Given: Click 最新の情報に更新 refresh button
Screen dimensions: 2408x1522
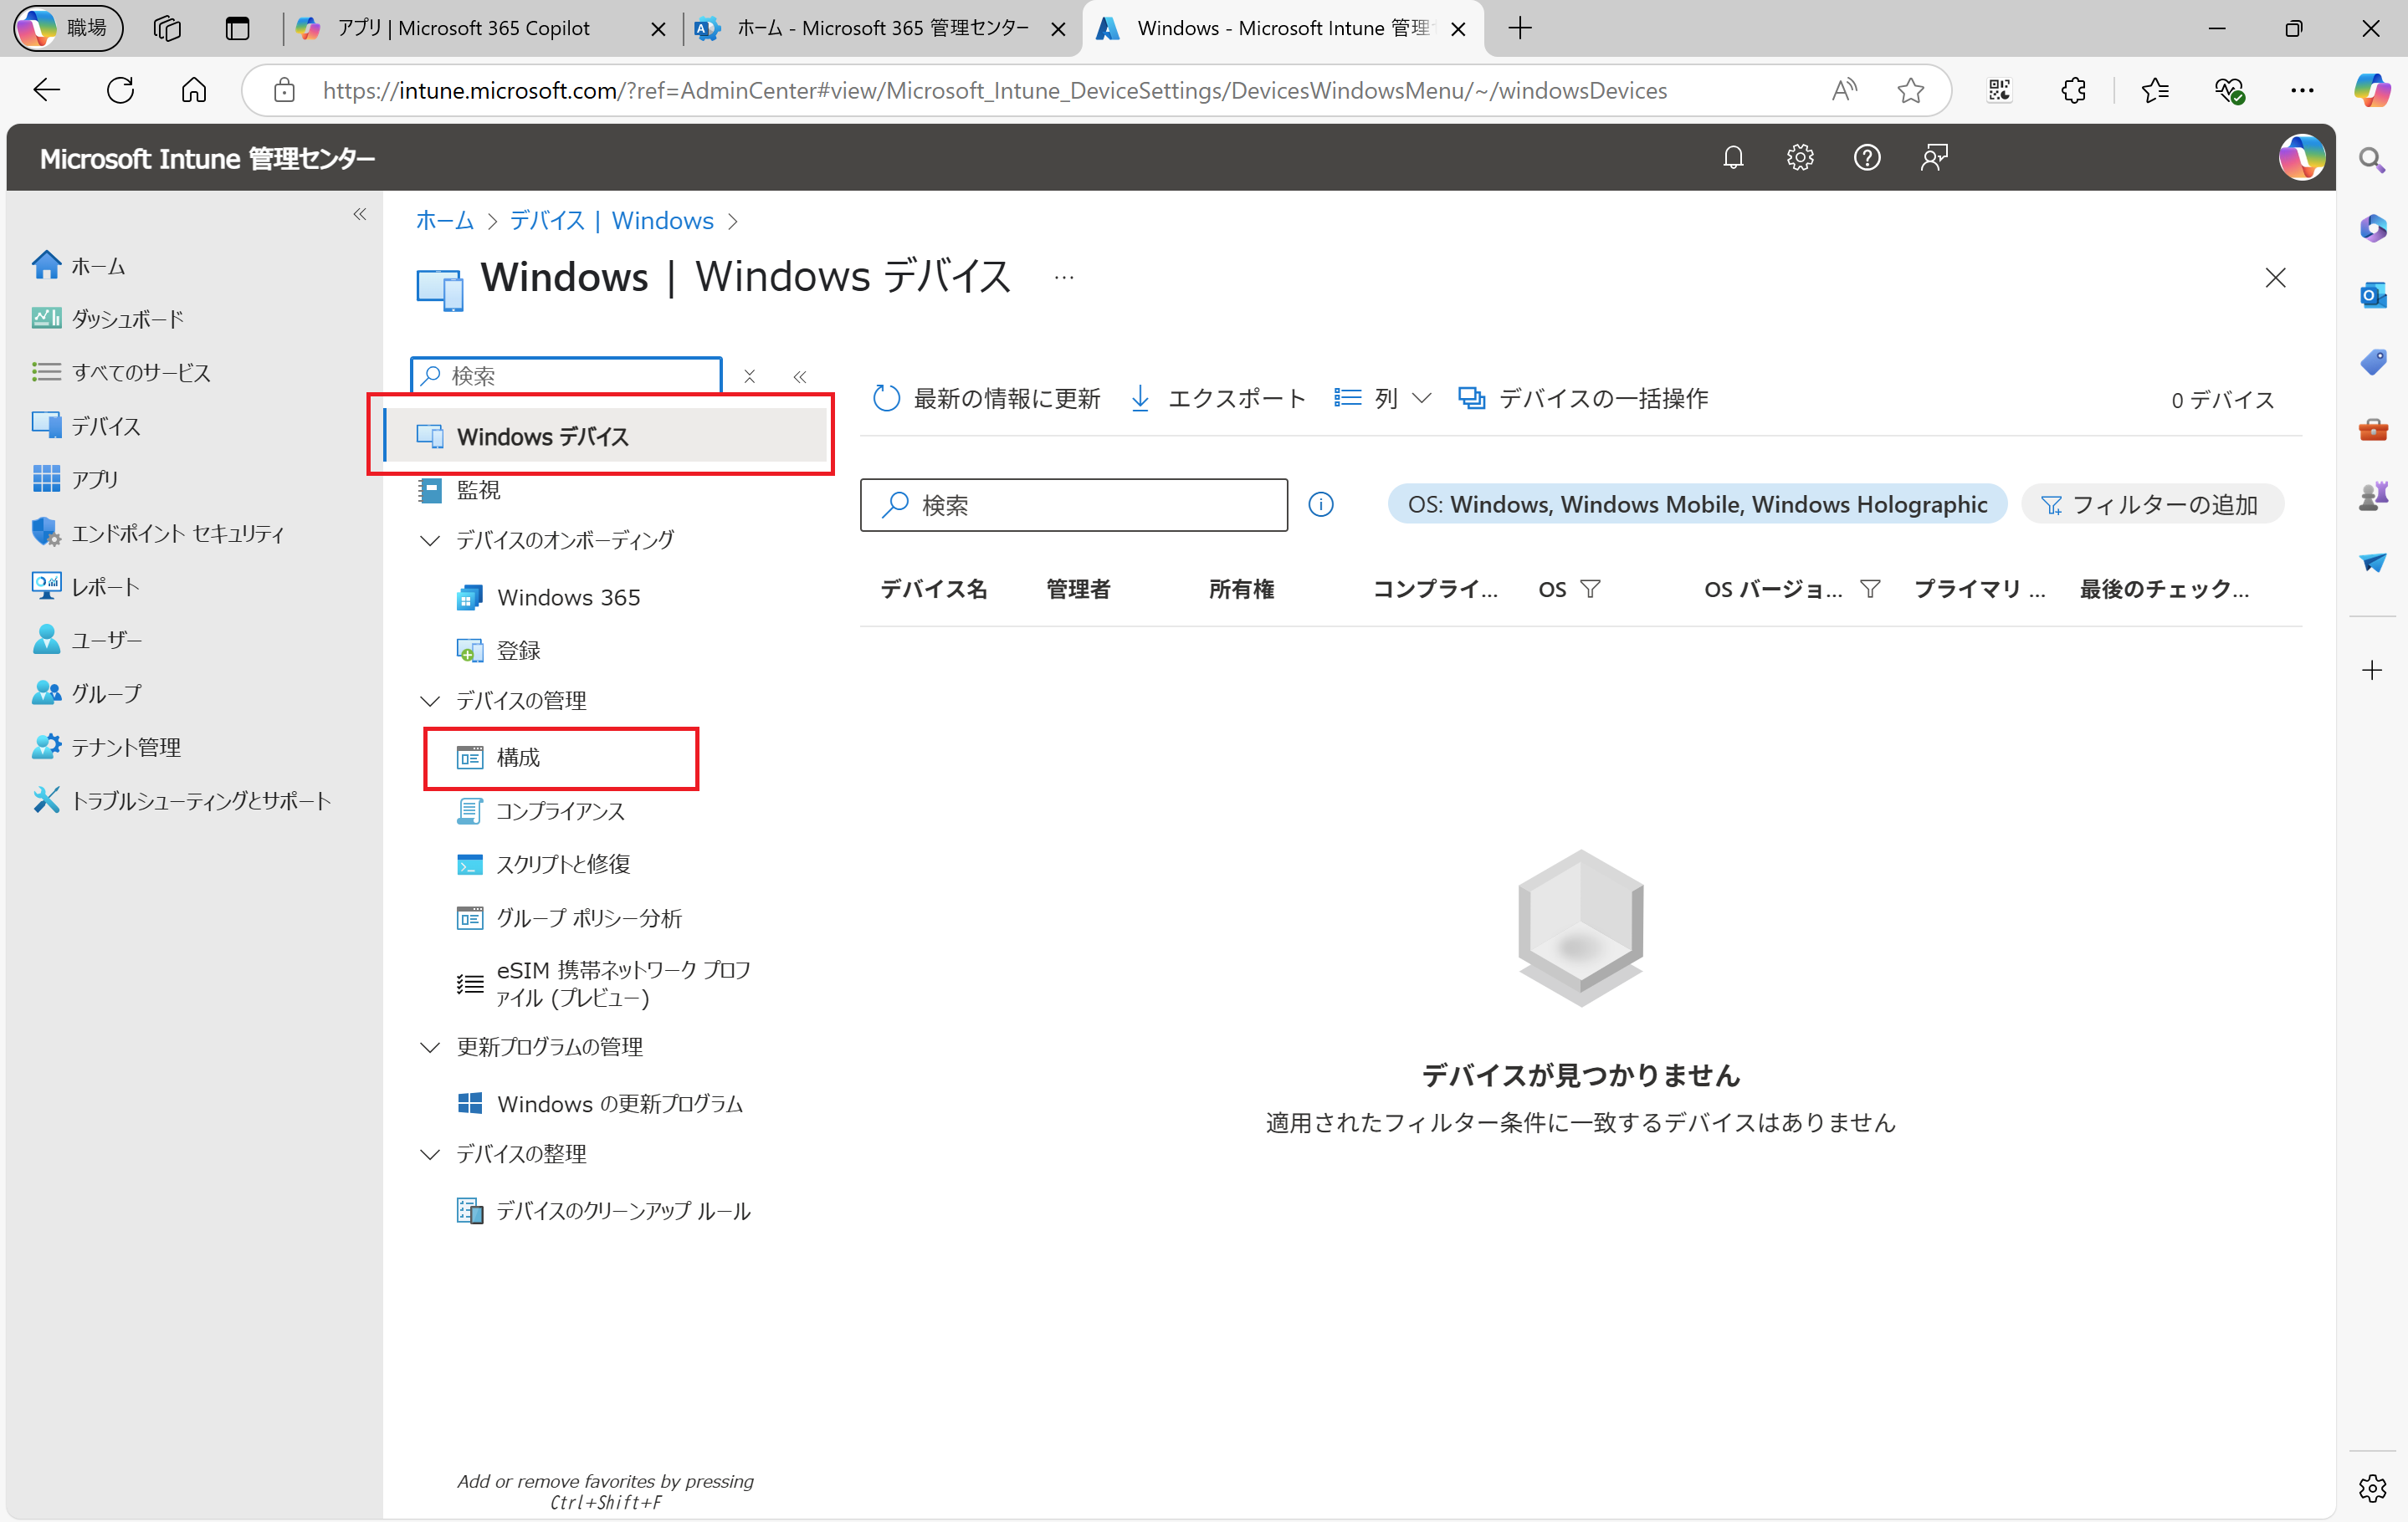Looking at the screenshot, I should [986, 399].
